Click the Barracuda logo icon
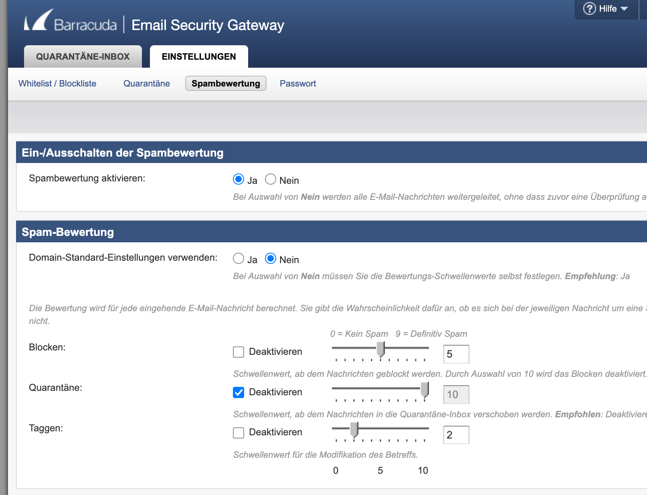 (38, 20)
